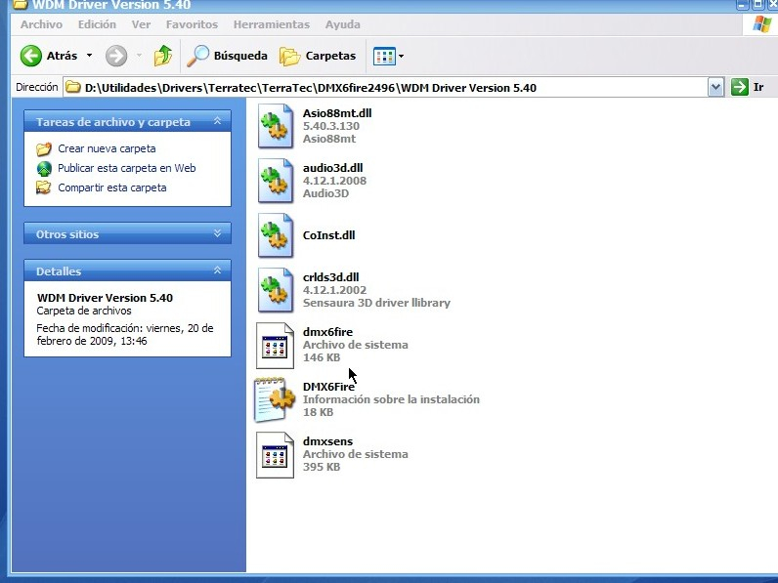Click Publicar esta carpeta en Web

click(x=126, y=168)
